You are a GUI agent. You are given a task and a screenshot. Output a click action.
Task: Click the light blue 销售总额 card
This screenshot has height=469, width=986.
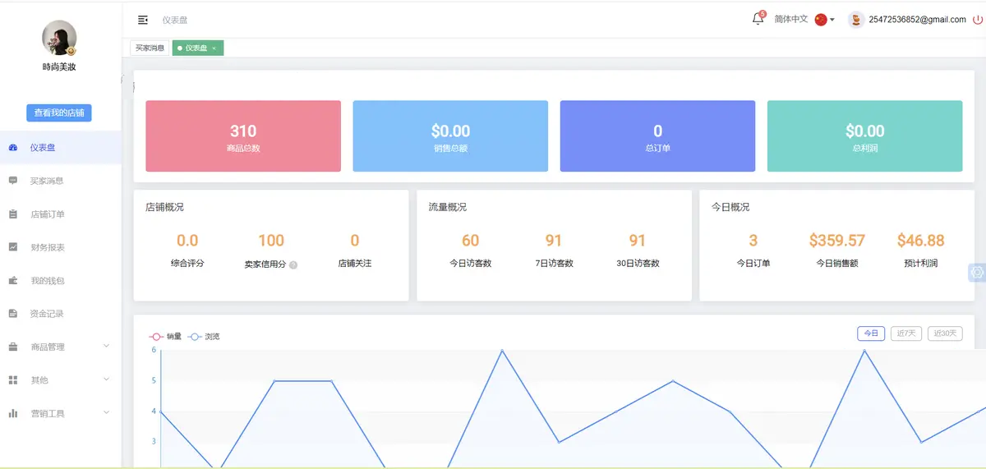(x=450, y=136)
